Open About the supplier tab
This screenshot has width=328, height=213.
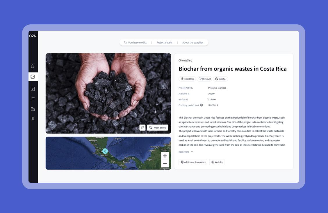[193, 43]
